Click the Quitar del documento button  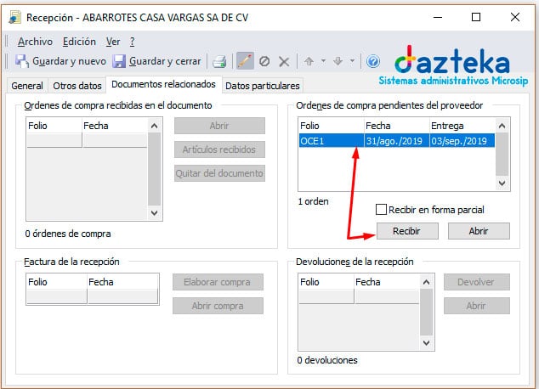coord(219,173)
